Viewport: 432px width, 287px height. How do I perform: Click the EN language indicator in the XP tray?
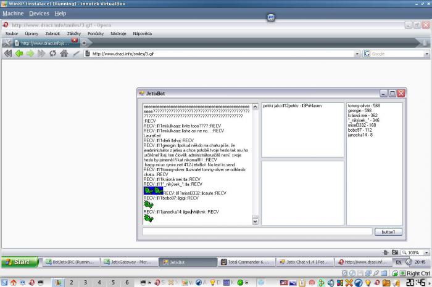(399, 262)
